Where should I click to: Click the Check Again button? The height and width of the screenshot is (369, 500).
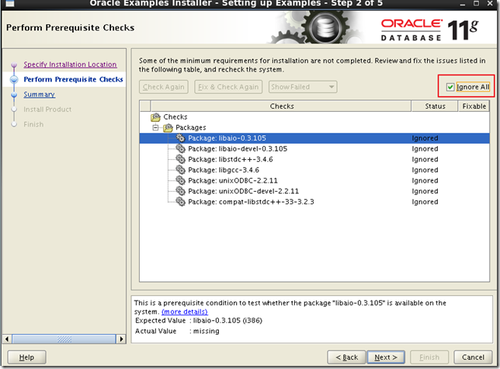pyautogui.click(x=164, y=87)
